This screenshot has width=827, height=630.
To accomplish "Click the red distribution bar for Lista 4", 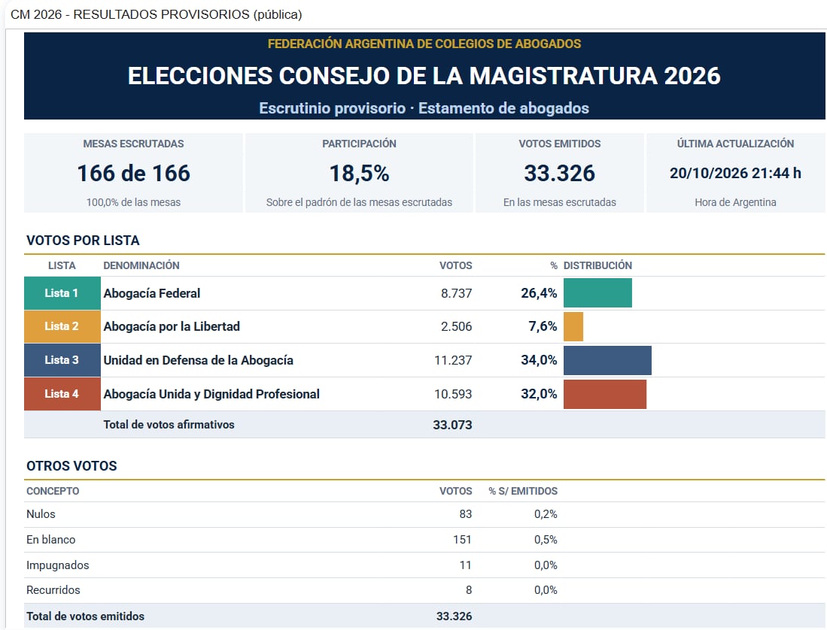I will [605, 394].
